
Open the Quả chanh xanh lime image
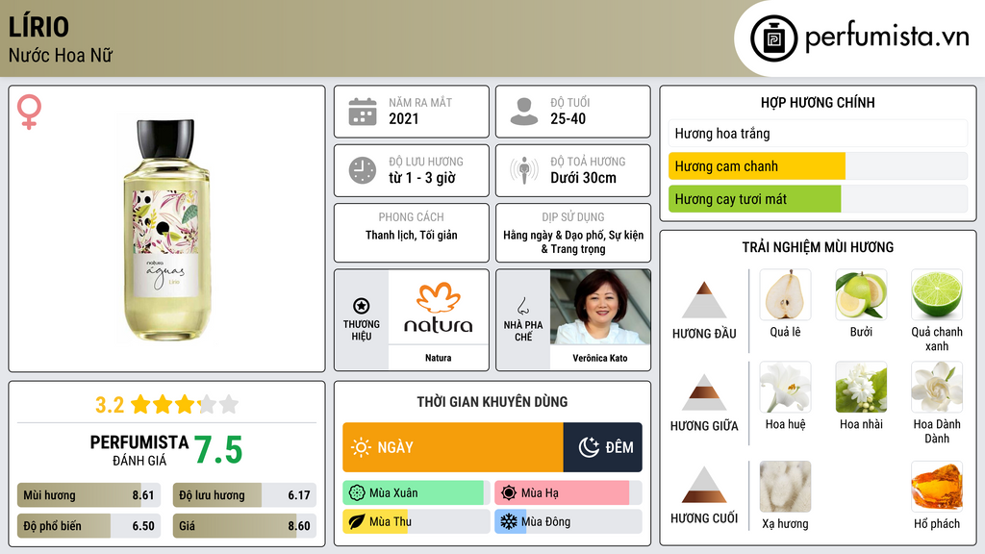(x=937, y=294)
